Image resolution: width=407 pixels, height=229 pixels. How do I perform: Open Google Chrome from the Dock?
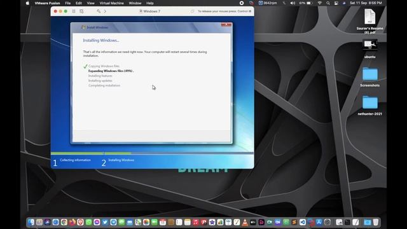[64, 222]
